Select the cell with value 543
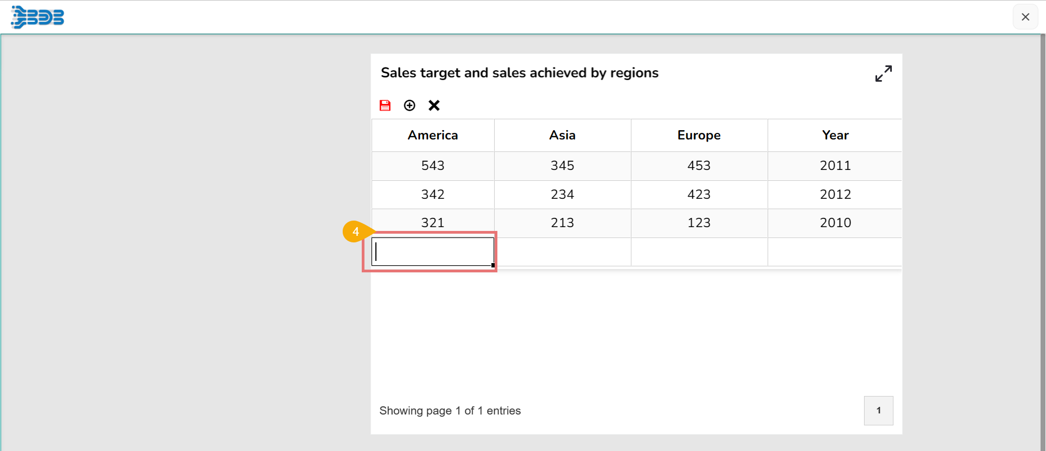Screen dimensions: 1046x451 pos(433,166)
